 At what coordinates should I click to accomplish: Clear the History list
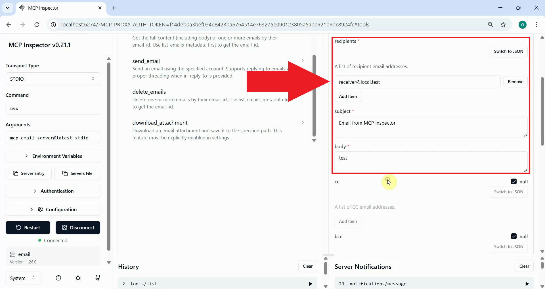(307, 266)
